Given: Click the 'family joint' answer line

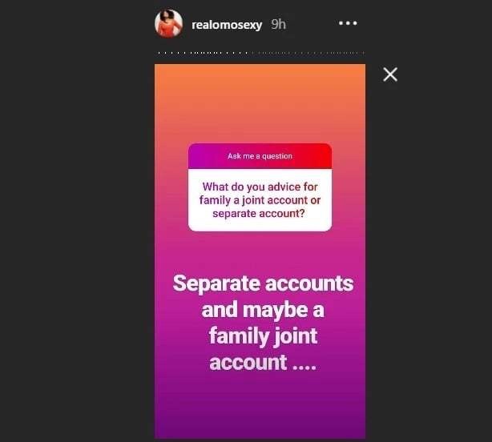Looking at the screenshot, I should [x=263, y=336].
